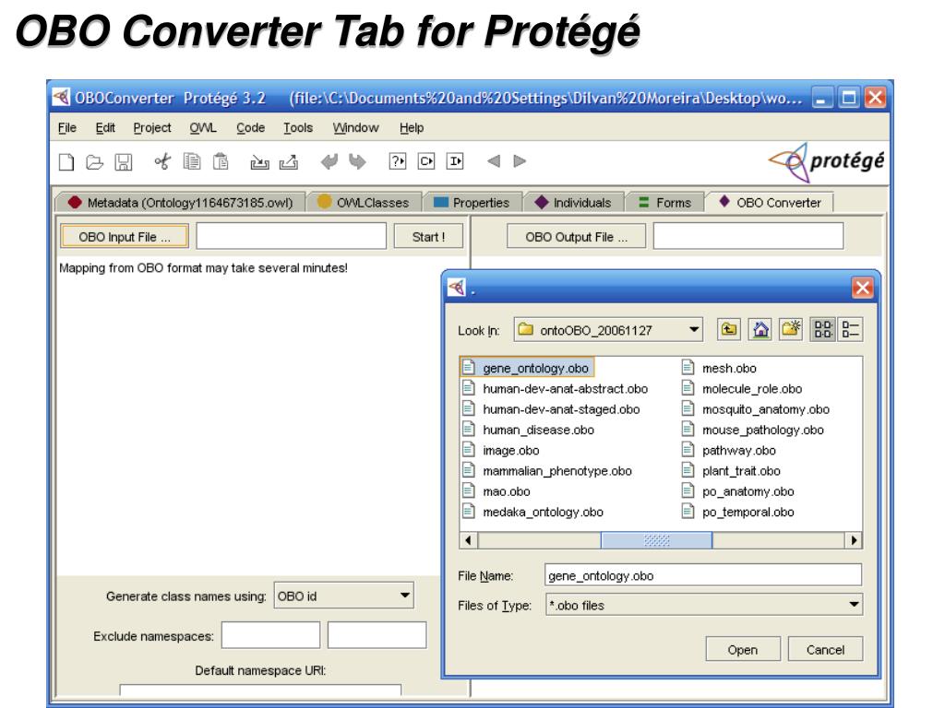Screen dimensions: 945x708
Task: Click the OBO input file path field
Action: [x=291, y=236]
